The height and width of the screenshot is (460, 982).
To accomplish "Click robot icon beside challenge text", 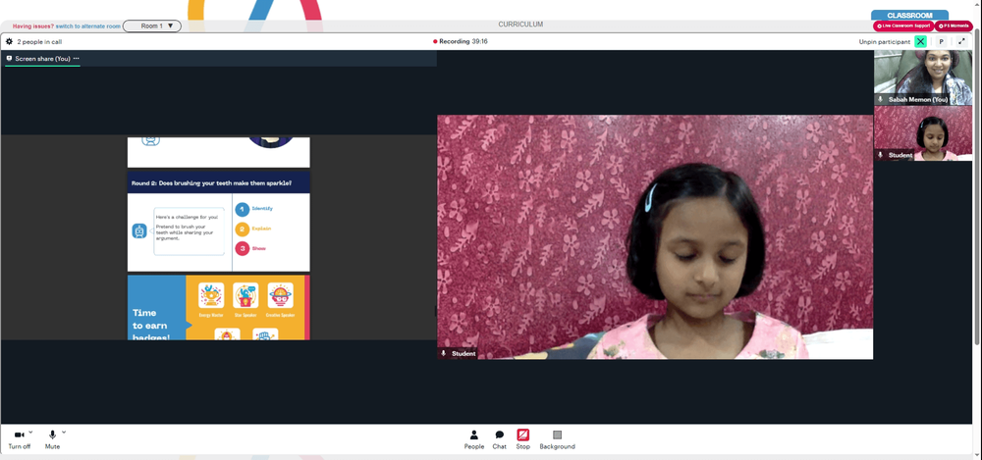I will click(139, 230).
